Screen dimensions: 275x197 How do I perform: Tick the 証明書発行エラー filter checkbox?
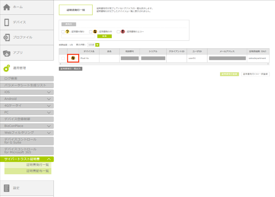coord(119,32)
